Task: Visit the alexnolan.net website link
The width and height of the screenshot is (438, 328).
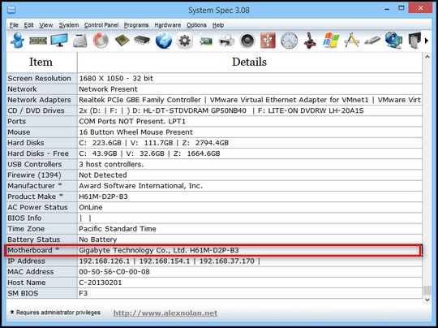Action: click(165, 313)
